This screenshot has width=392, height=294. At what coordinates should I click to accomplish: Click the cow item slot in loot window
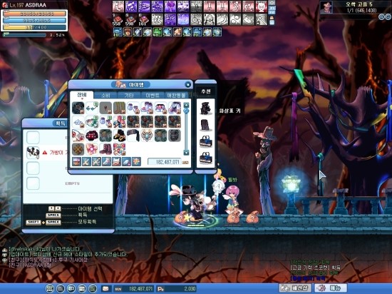coord(33,153)
